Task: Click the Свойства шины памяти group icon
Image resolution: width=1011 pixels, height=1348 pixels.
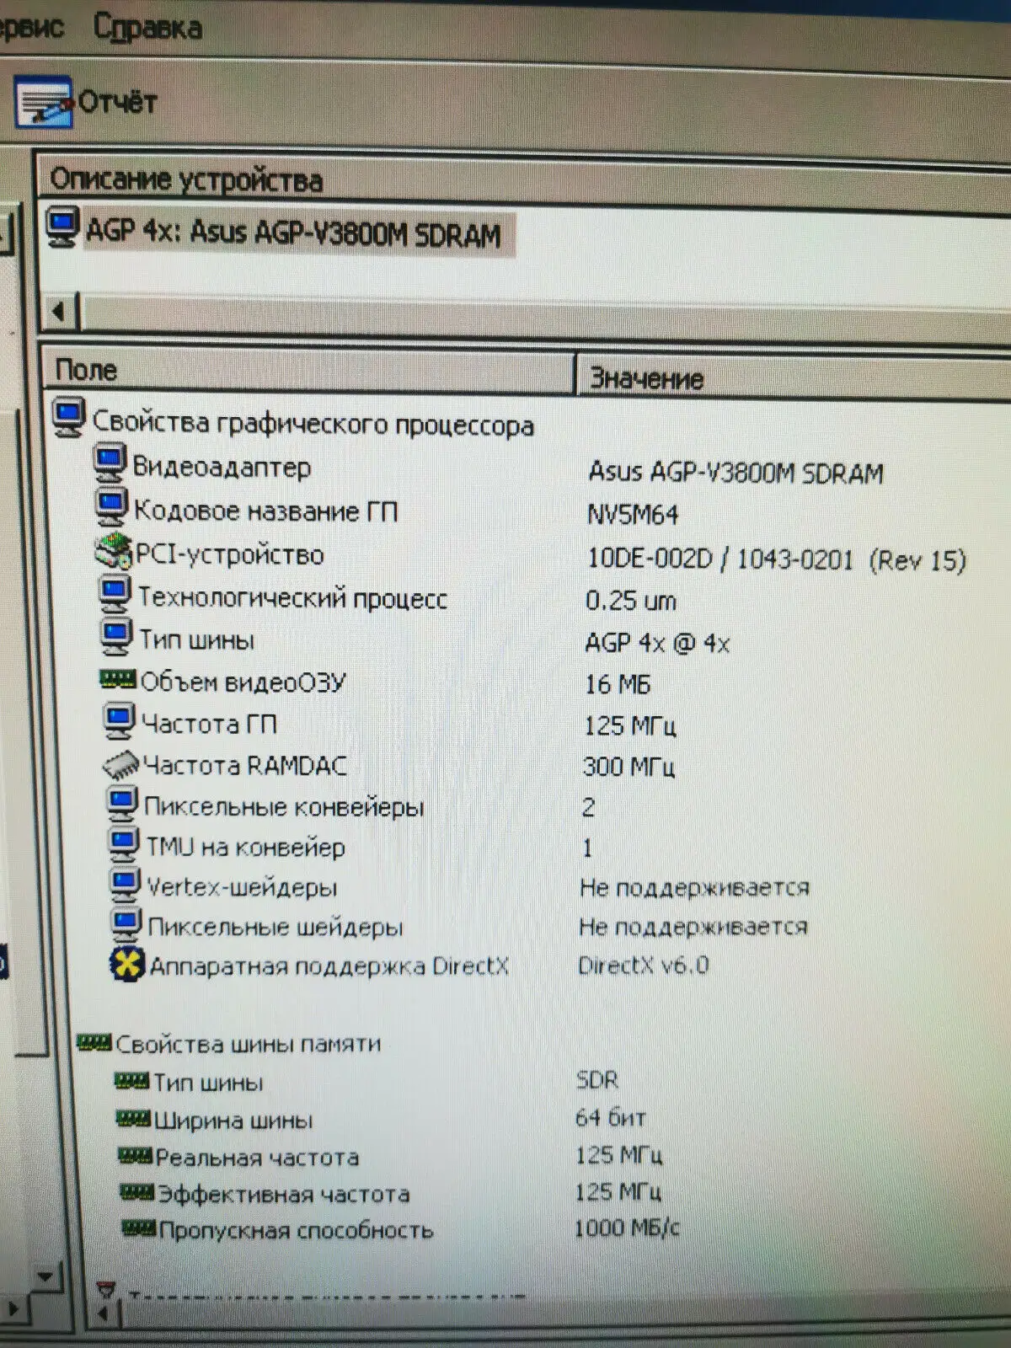Action: click(94, 1043)
